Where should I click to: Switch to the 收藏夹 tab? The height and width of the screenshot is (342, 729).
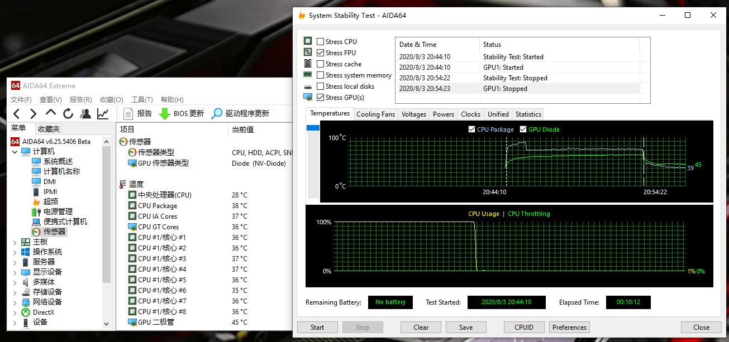click(x=49, y=129)
